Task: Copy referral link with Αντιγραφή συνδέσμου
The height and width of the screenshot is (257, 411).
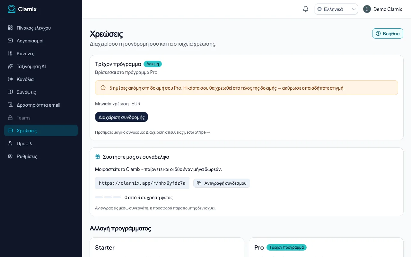Action: pyautogui.click(x=222, y=183)
